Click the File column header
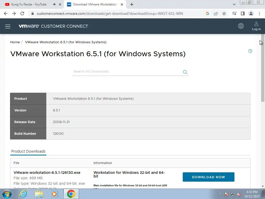 coord(16,163)
